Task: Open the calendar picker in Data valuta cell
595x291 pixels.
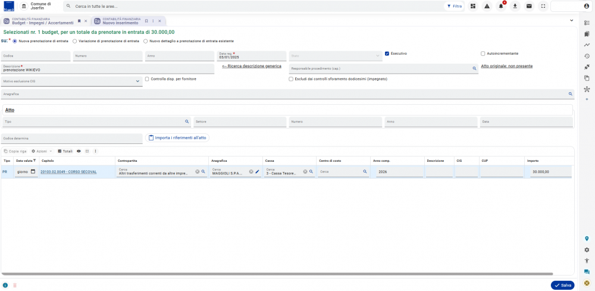Action: [x=33, y=171]
